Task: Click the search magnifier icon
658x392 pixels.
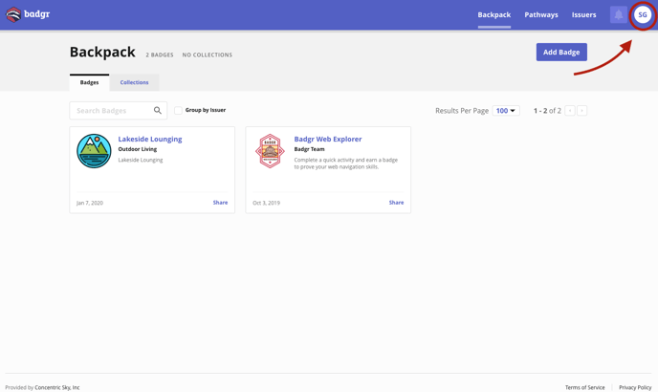Action: tap(158, 110)
